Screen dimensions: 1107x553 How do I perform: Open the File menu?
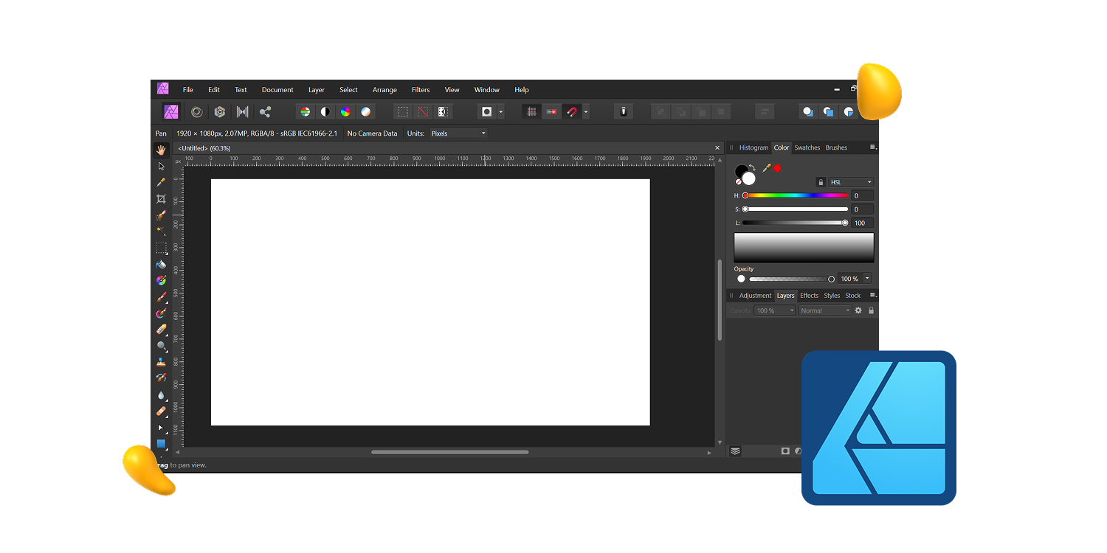click(x=188, y=90)
